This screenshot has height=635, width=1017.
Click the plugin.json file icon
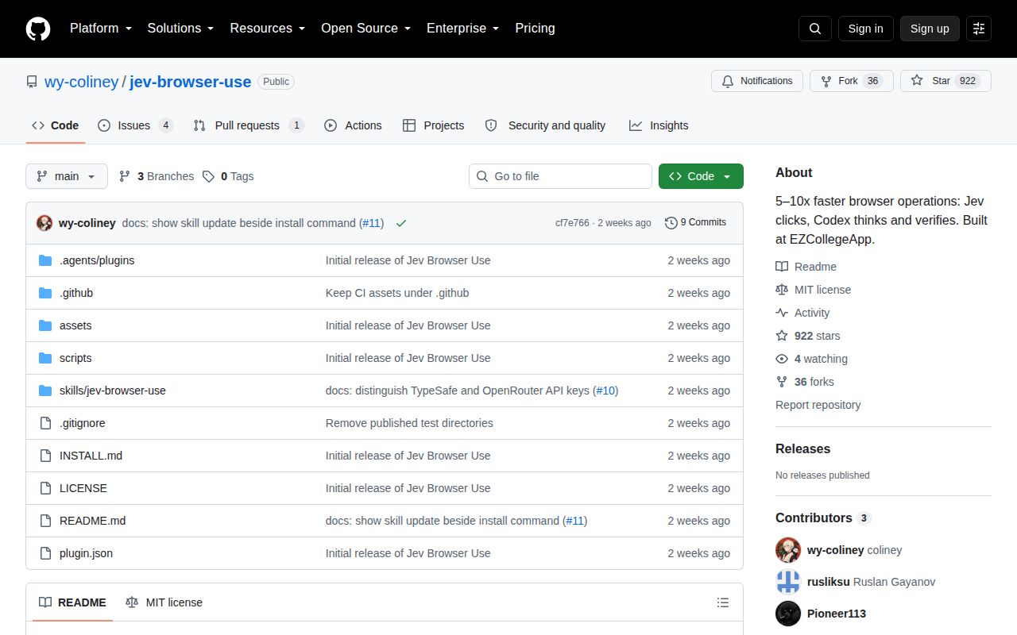45,553
